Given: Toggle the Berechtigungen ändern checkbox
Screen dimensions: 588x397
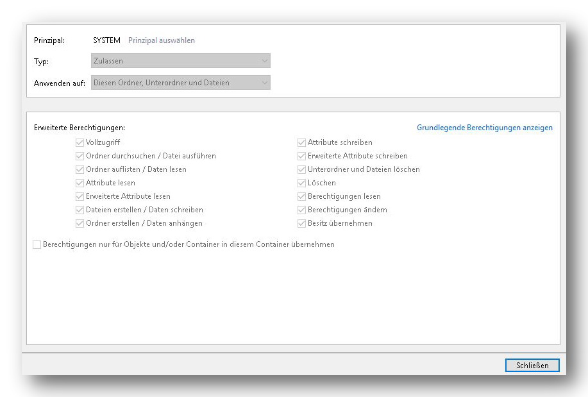Looking at the screenshot, I should coord(301,210).
